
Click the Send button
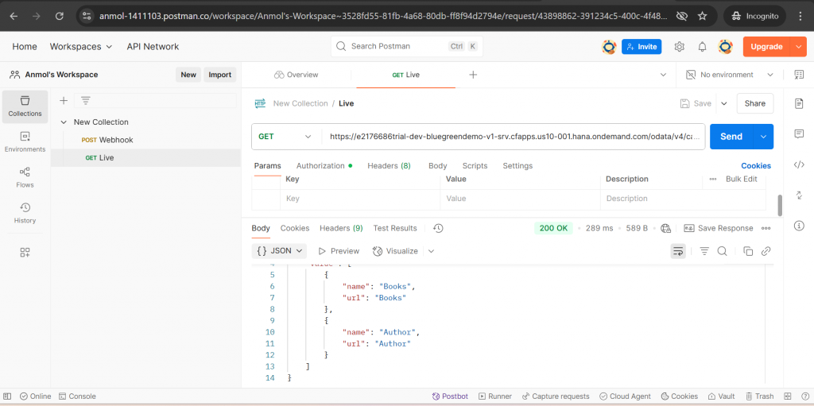click(731, 137)
